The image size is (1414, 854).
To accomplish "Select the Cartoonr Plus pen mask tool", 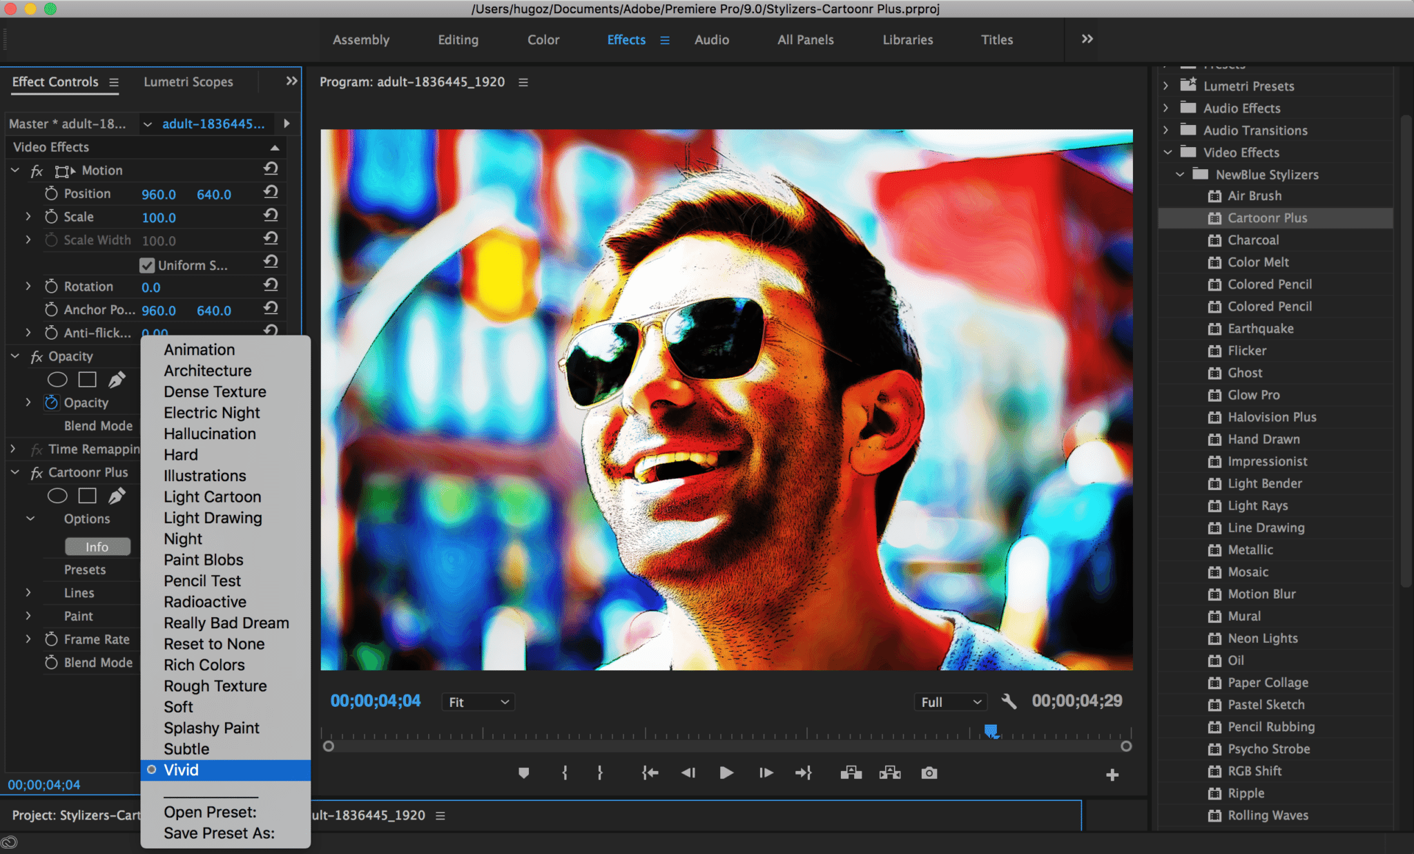I will click(117, 496).
